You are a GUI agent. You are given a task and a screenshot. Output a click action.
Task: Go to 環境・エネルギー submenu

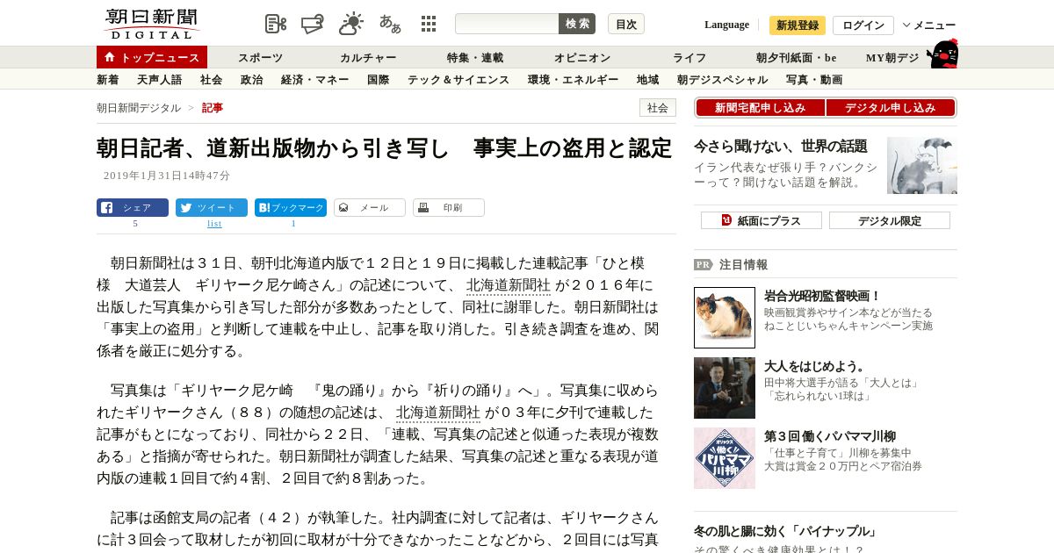coord(574,80)
